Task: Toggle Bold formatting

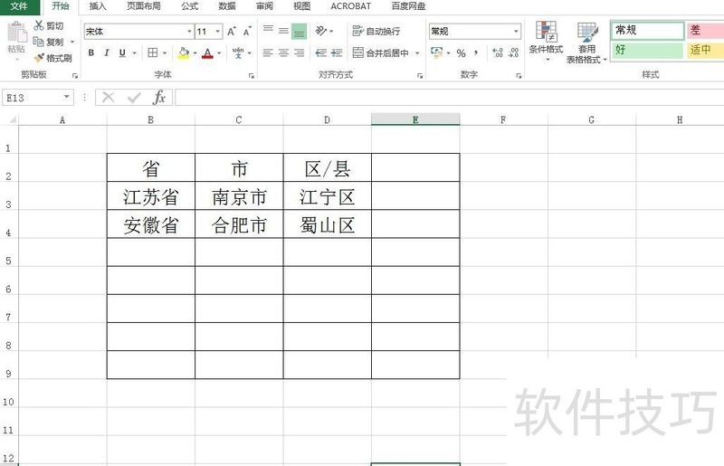Action: click(x=91, y=52)
